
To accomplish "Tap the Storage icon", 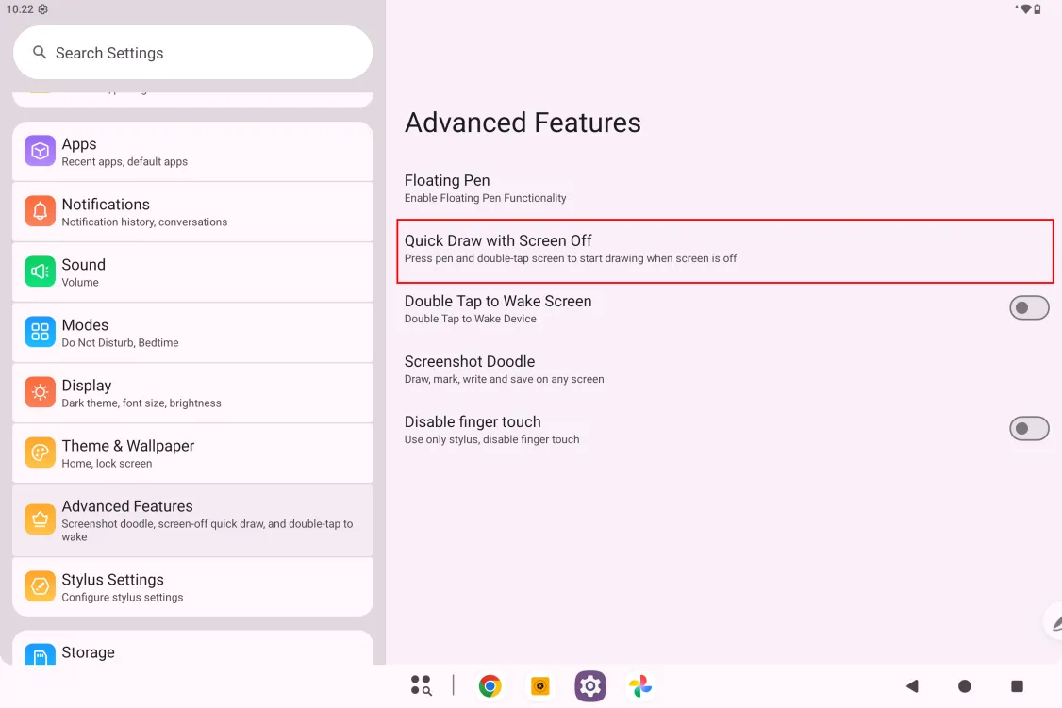I will [x=40, y=654].
